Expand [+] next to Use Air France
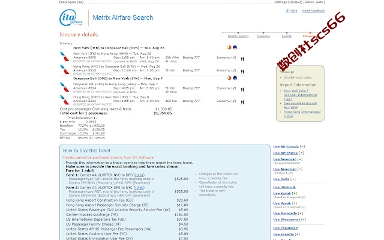This screenshot has width=384, height=240. point(301,153)
